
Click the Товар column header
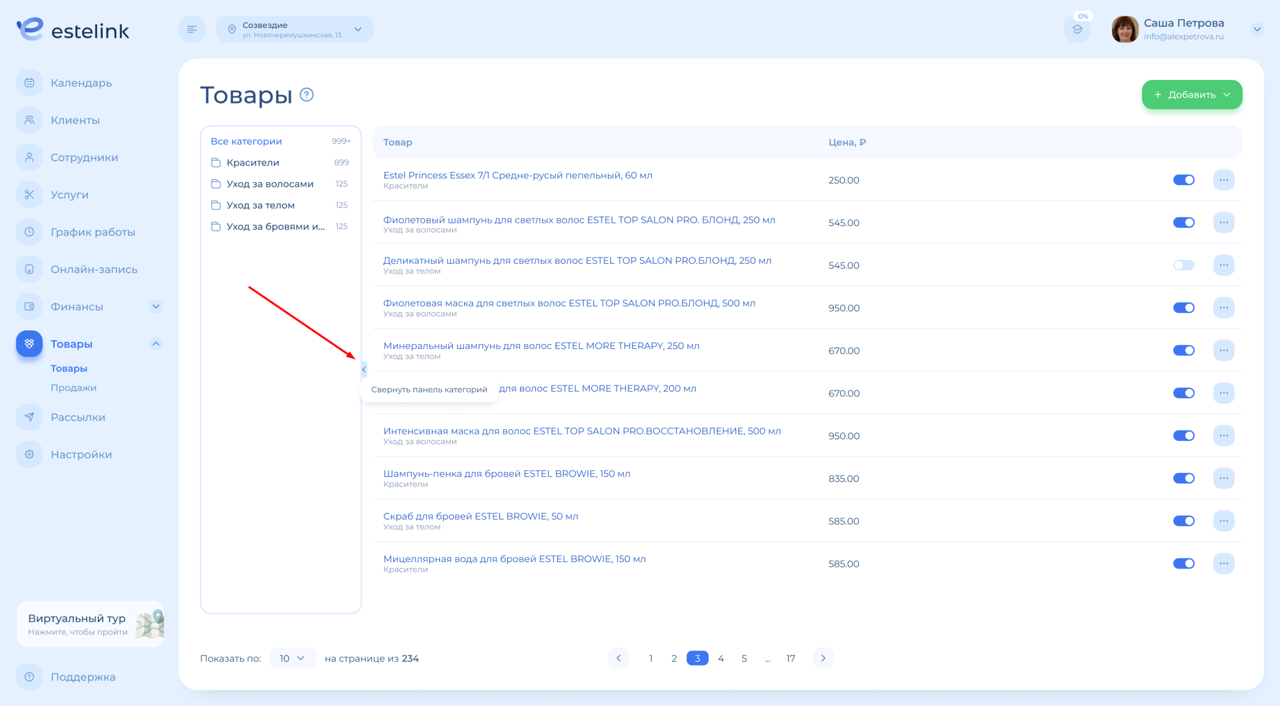pyautogui.click(x=398, y=142)
